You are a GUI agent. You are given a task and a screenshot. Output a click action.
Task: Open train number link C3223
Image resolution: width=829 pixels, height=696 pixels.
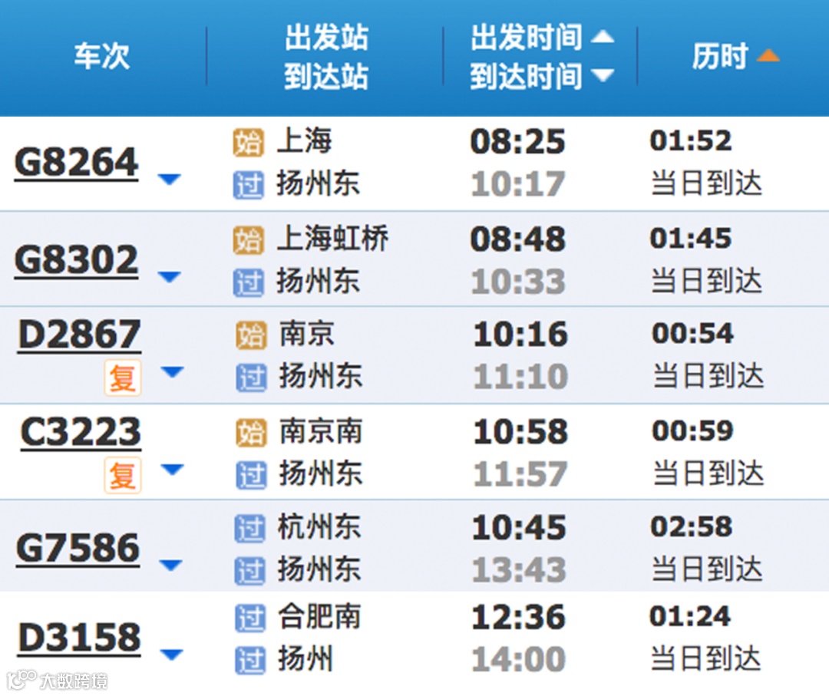pos(81,432)
